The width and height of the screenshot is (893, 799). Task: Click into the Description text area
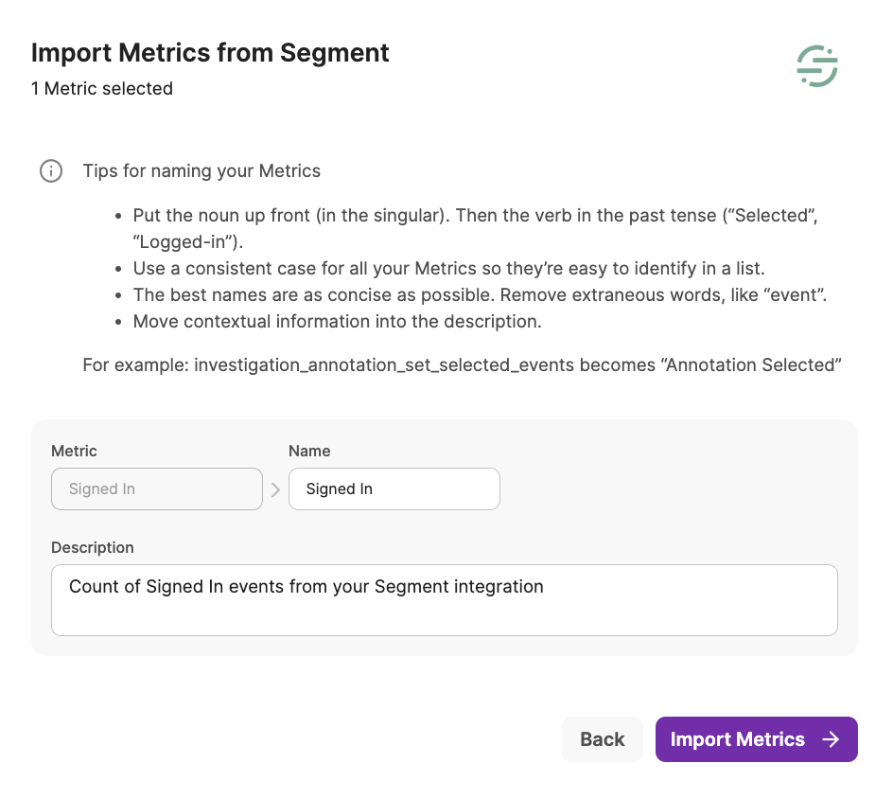coord(445,600)
